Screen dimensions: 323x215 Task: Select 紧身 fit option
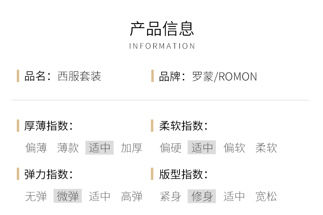170,196
